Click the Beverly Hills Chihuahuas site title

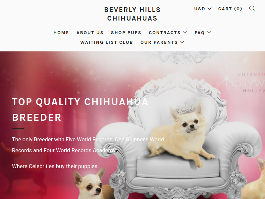pos(132,14)
